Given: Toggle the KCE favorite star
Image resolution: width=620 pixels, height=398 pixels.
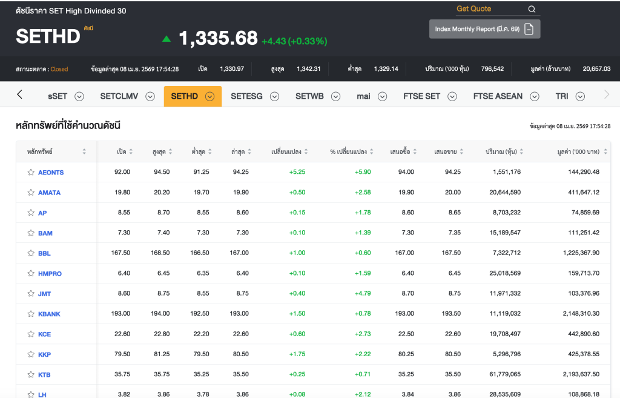Looking at the screenshot, I should 31,334.
